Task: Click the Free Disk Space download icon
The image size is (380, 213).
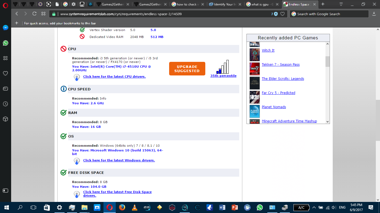Action: tap(77, 194)
